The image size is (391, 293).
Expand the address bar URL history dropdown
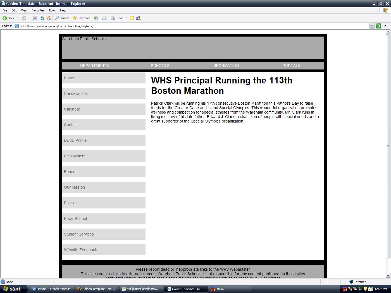[x=372, y=26]
